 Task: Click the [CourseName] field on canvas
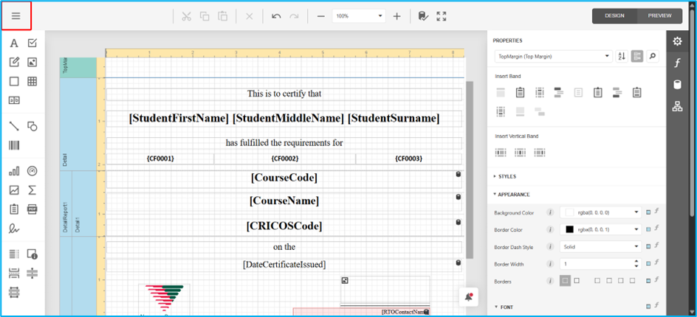click(x=284, y=201)
